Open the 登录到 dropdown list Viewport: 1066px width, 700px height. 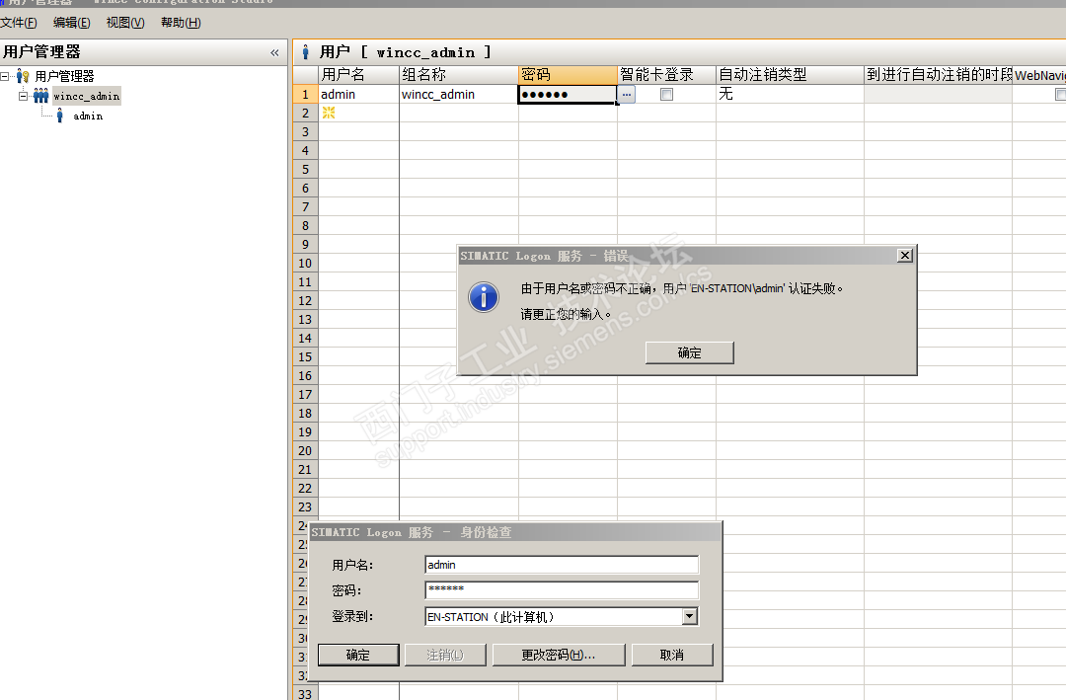pos(690,616)
